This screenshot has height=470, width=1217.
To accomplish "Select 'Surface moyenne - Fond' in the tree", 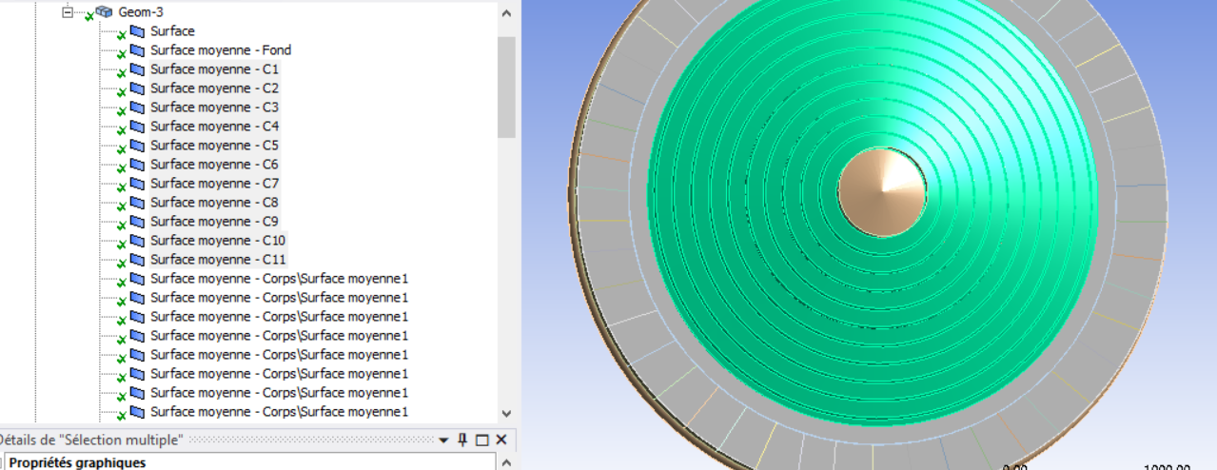I will [x=221, y=50].
